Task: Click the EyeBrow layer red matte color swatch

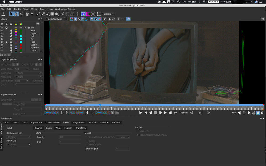Action: point(21,48)
